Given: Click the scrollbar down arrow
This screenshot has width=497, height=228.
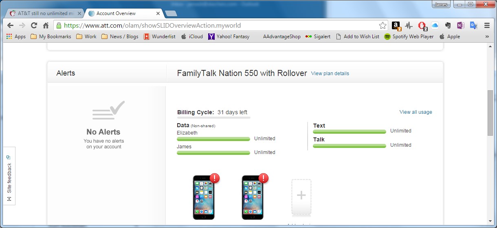Looking at the screenshot, I should point(490,221).
